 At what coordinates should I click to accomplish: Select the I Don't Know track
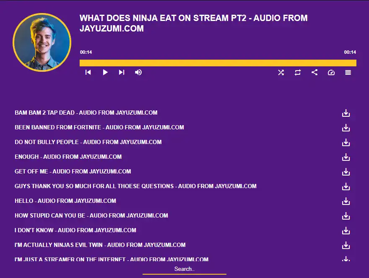[x=75, y=230]
